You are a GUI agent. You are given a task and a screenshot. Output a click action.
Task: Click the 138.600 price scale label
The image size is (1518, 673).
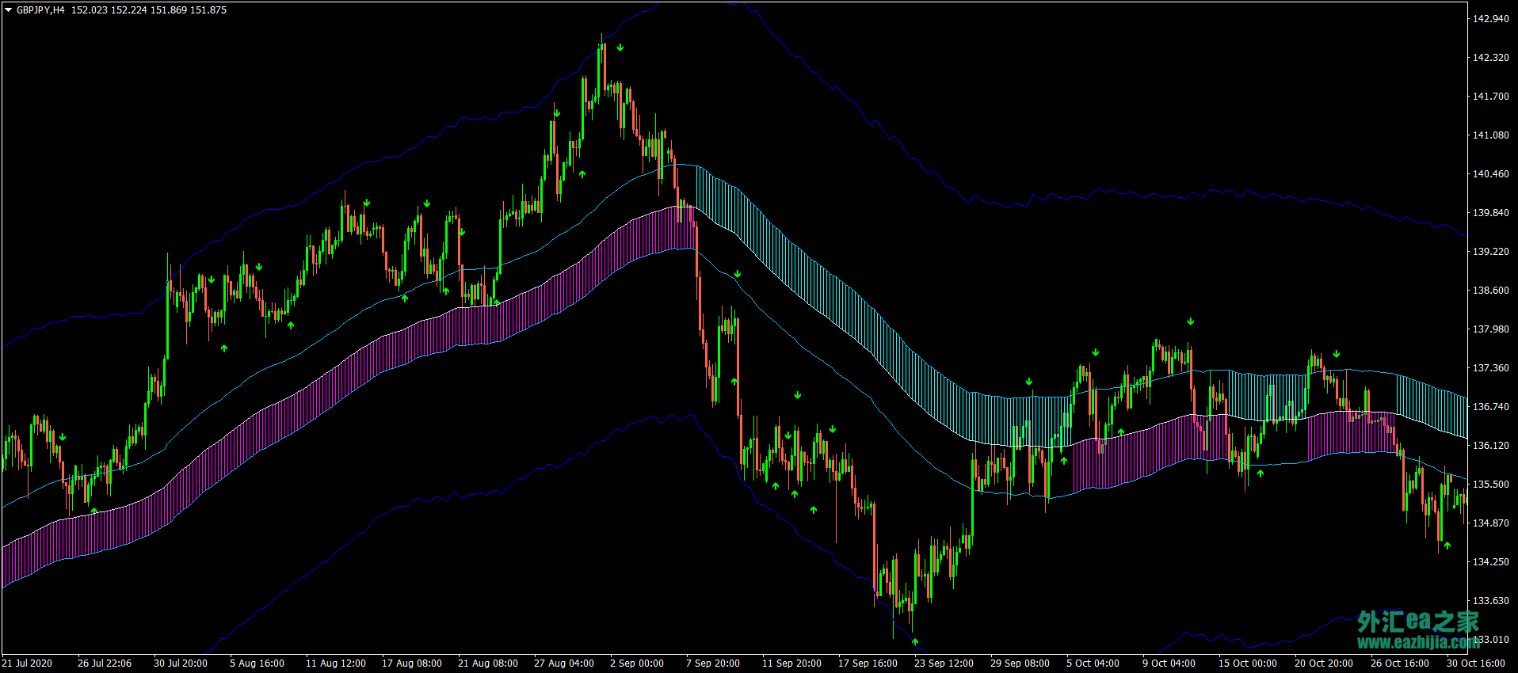coord(1490,290)
